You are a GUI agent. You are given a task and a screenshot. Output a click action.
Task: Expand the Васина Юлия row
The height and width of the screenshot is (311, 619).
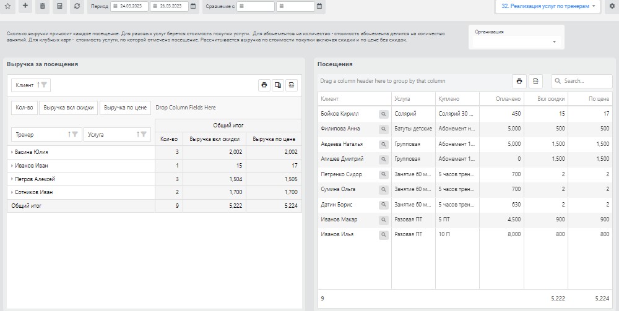[x=12, y=152]
